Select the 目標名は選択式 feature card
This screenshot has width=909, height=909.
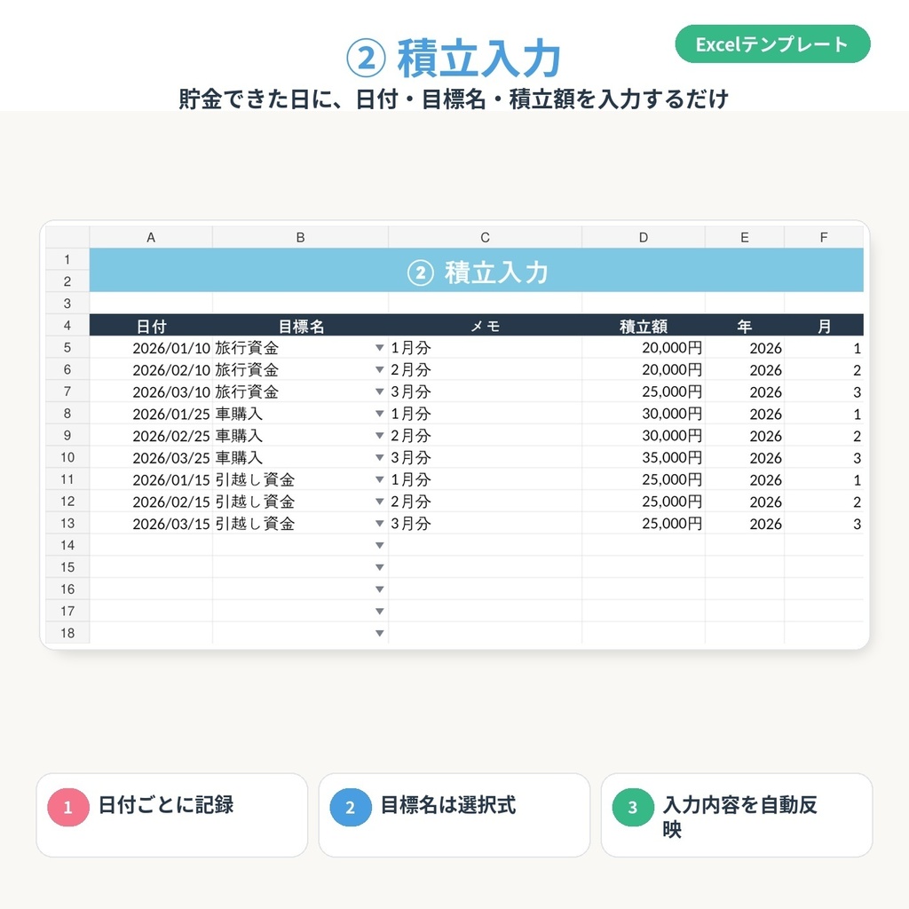click(454, 815)
